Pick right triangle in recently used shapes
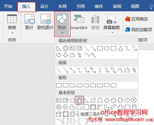The width and height of the screenshot is (154, 125). [x=59, y=48]
